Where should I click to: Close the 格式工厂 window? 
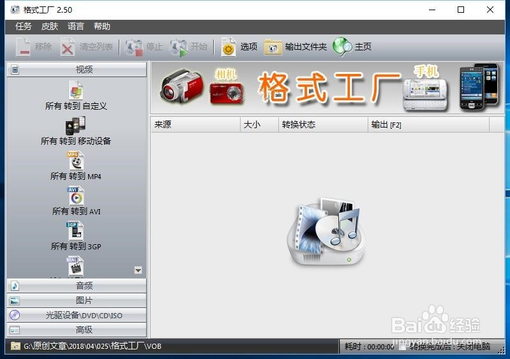point(490,10)
